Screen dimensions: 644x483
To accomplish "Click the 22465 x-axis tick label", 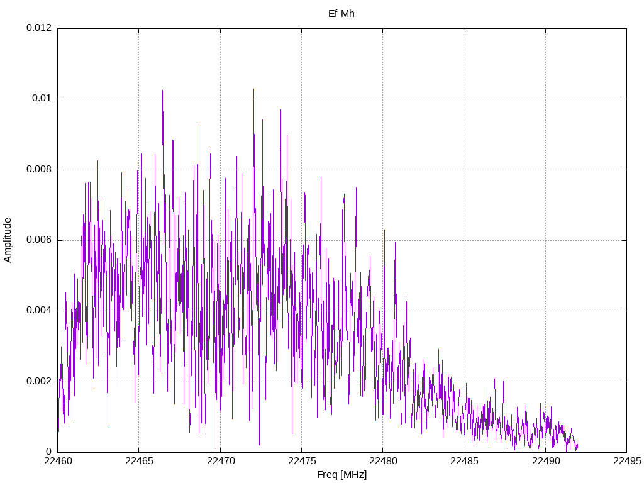I will click(139, 461).
